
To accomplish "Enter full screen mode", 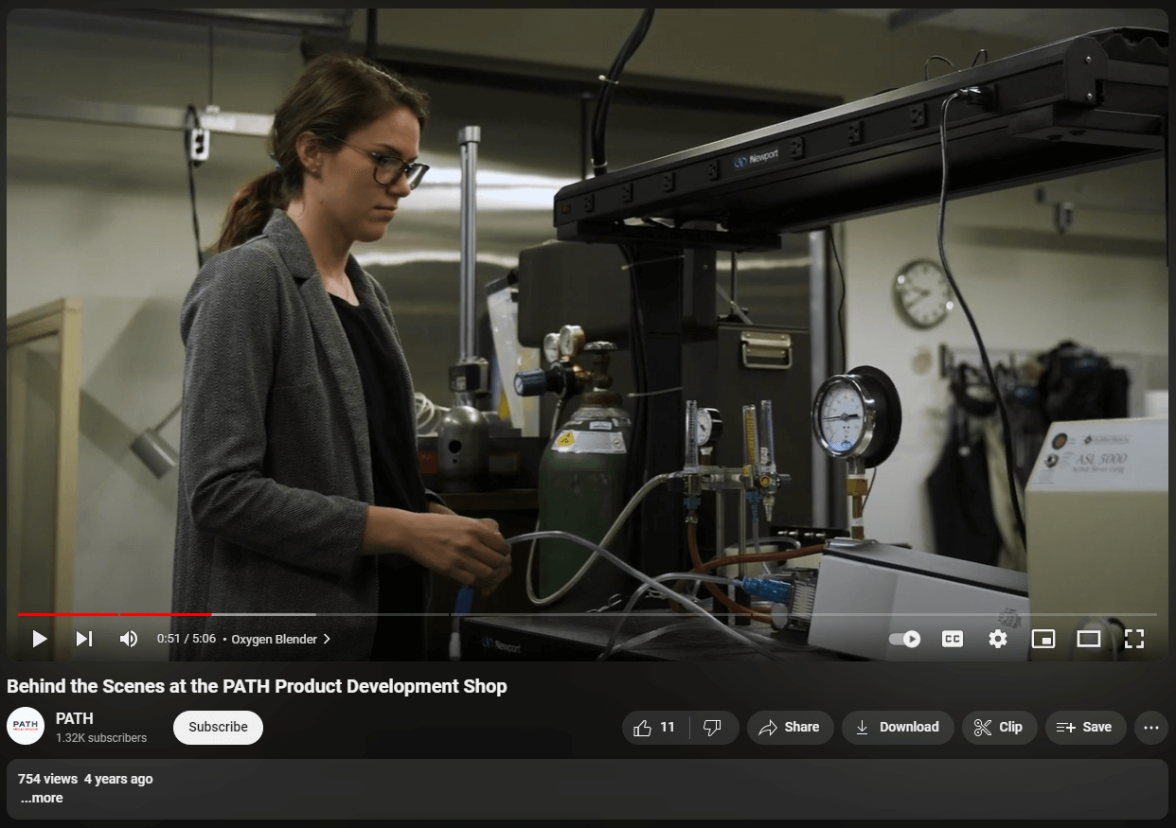I will [x=1133, y=639].
